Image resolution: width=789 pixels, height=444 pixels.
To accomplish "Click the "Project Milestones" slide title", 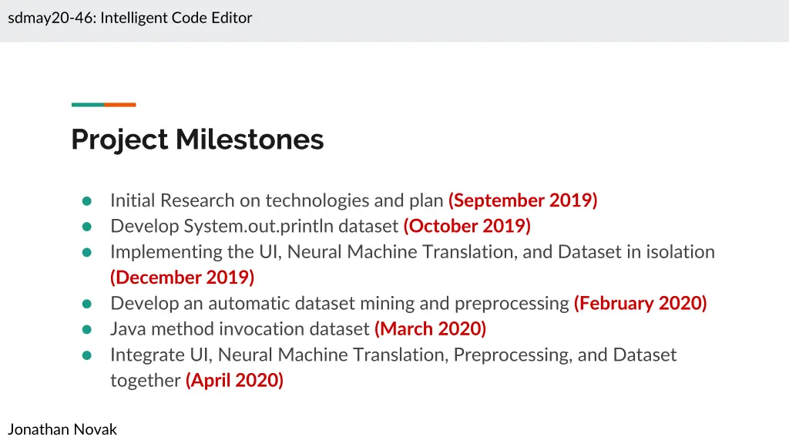I will (x=197, y=140).
